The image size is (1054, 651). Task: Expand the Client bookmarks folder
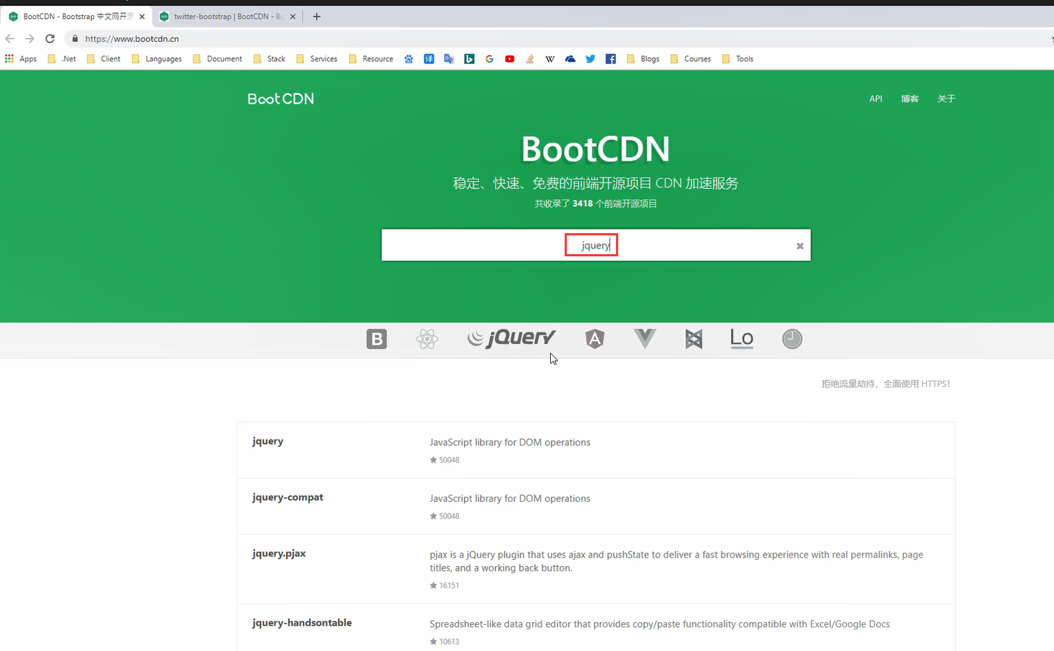click(x=104, y=59)
